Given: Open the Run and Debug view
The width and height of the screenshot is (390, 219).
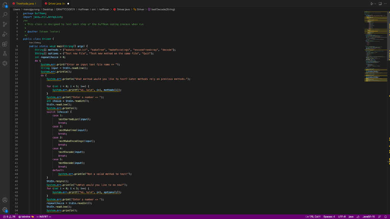Looking at the screenshot, I should [5, 33].
